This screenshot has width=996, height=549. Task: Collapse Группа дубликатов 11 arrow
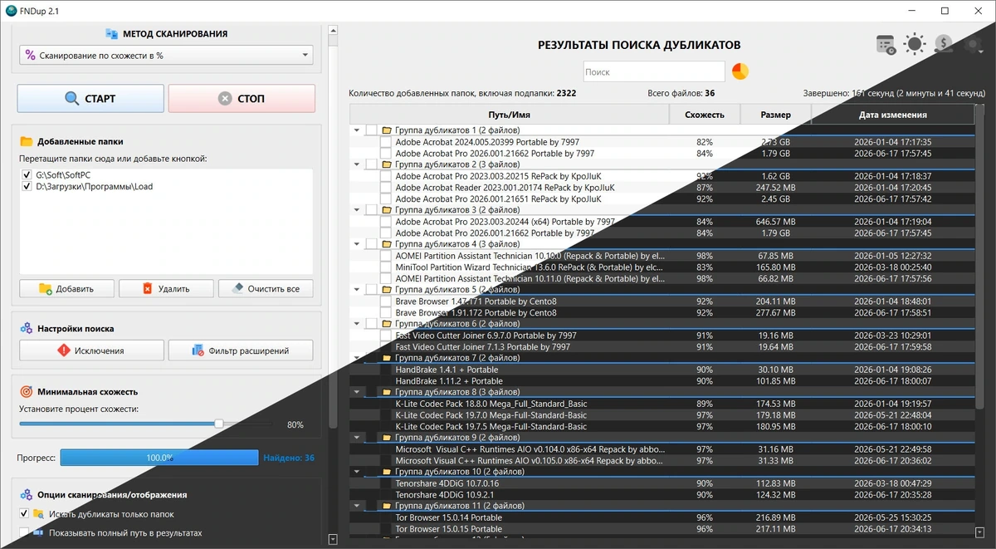click(x=357, y=505)
